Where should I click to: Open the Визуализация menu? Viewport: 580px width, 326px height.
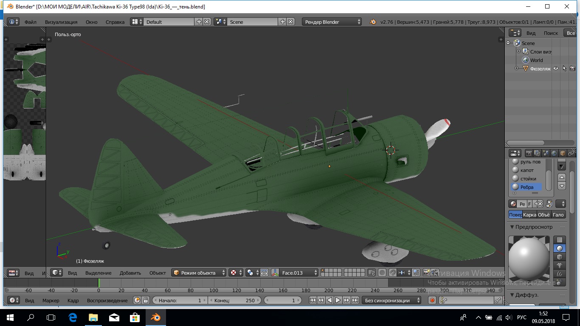tap(61, 22)
